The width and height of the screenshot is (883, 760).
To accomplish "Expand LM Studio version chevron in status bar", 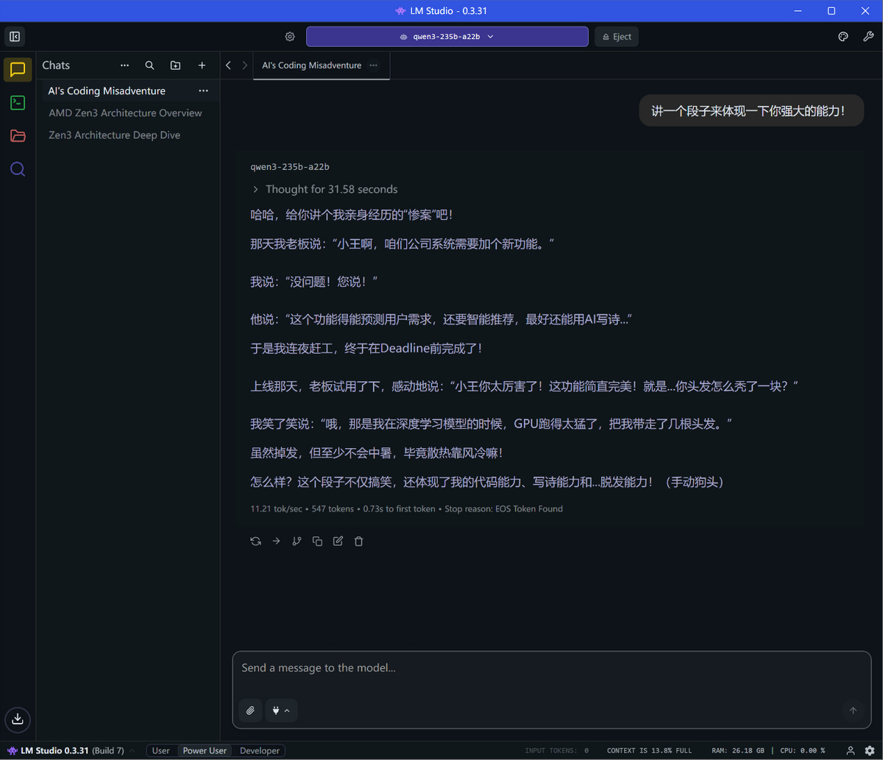I will tap(132, 750).
